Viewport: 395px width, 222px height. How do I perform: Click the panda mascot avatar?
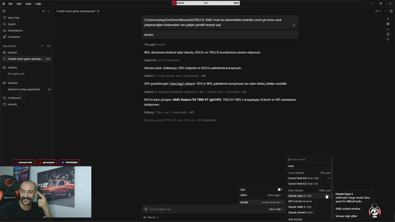tap(375, 211)
